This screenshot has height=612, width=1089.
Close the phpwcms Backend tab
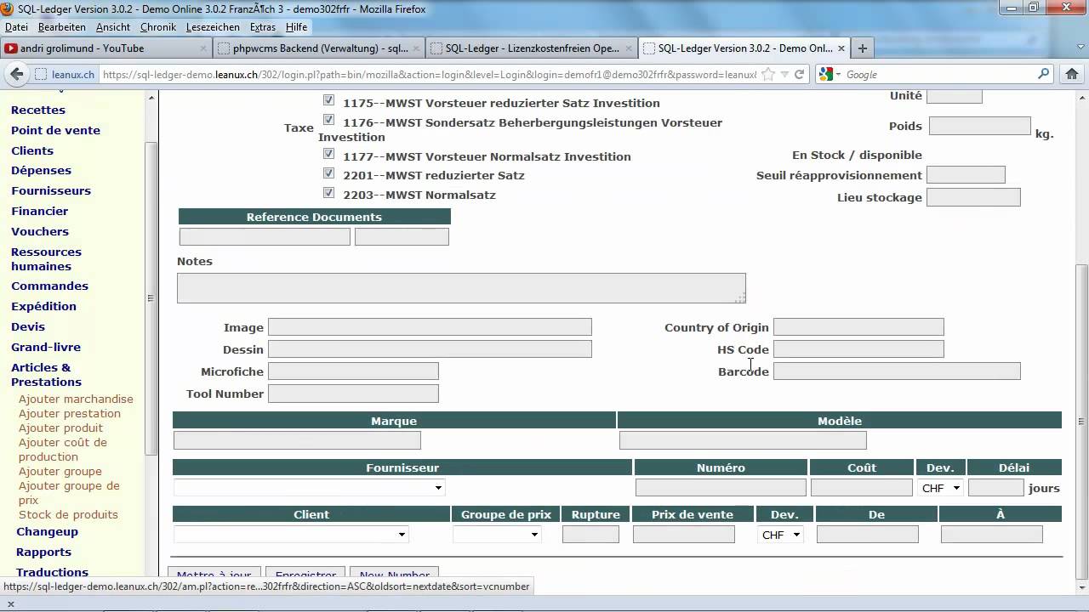point(417,48)
